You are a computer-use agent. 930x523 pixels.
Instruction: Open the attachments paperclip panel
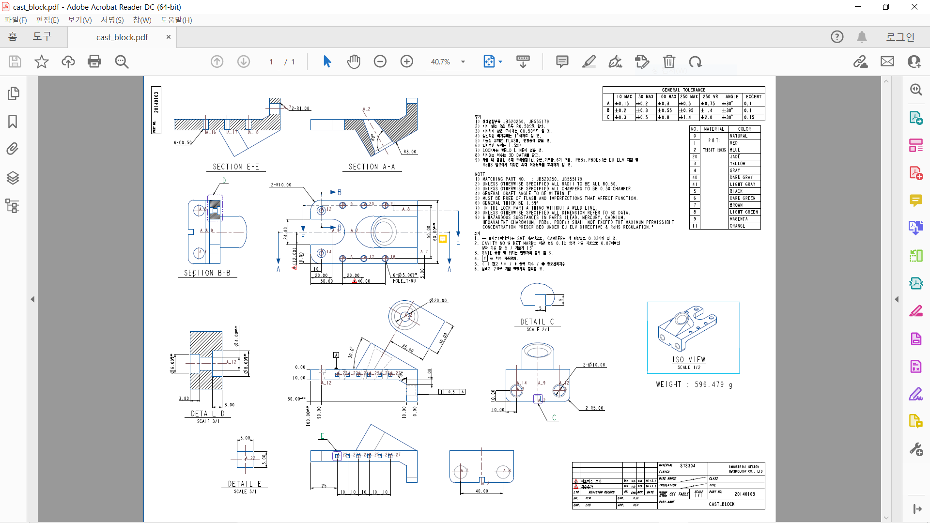[x=13, y=149]
